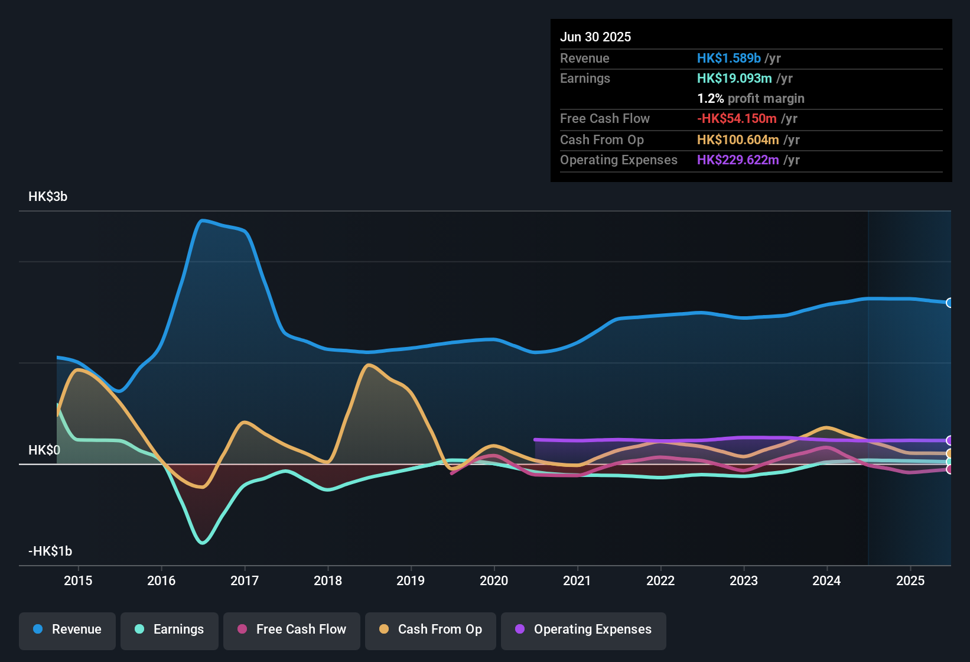Open details for 1.2% profit margin

750,99
